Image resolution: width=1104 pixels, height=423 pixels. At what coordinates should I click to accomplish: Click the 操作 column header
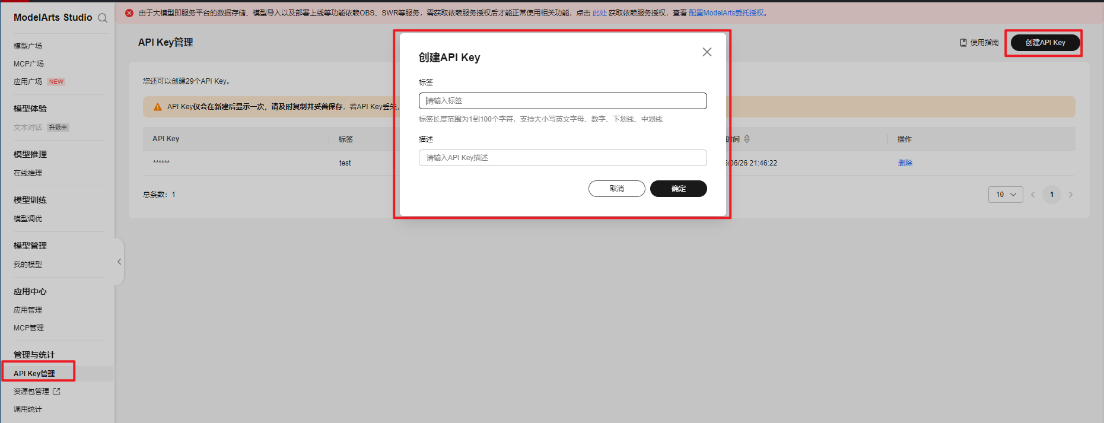tap(905, 139)
